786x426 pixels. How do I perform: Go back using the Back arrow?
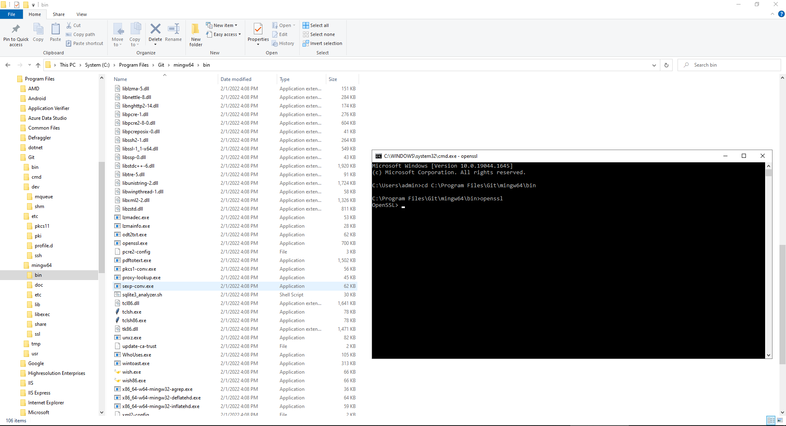8,65
